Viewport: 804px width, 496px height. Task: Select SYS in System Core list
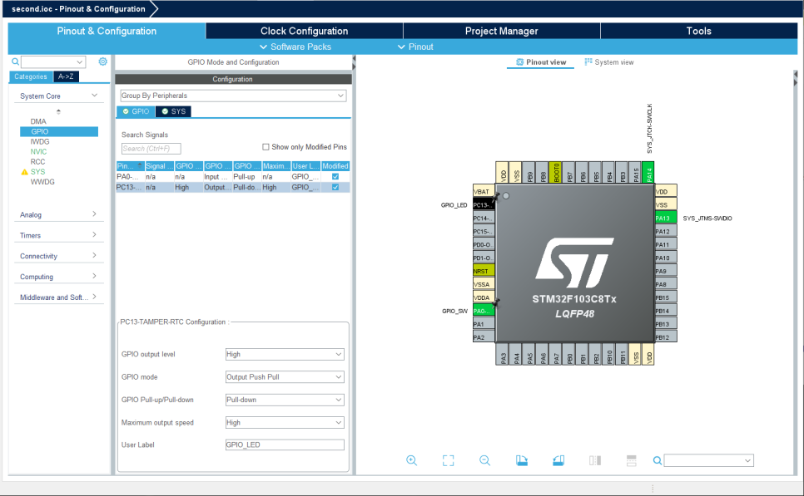(37, 171)
